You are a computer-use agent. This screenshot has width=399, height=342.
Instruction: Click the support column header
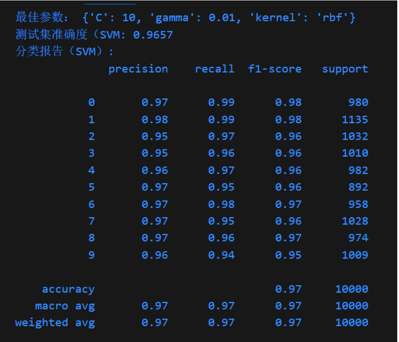click(345, 69)
